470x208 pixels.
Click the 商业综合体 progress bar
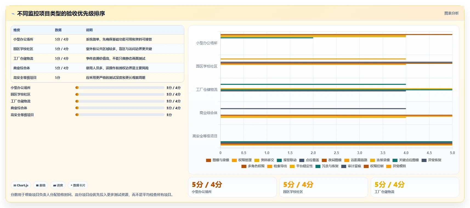[x=120, y=108]
